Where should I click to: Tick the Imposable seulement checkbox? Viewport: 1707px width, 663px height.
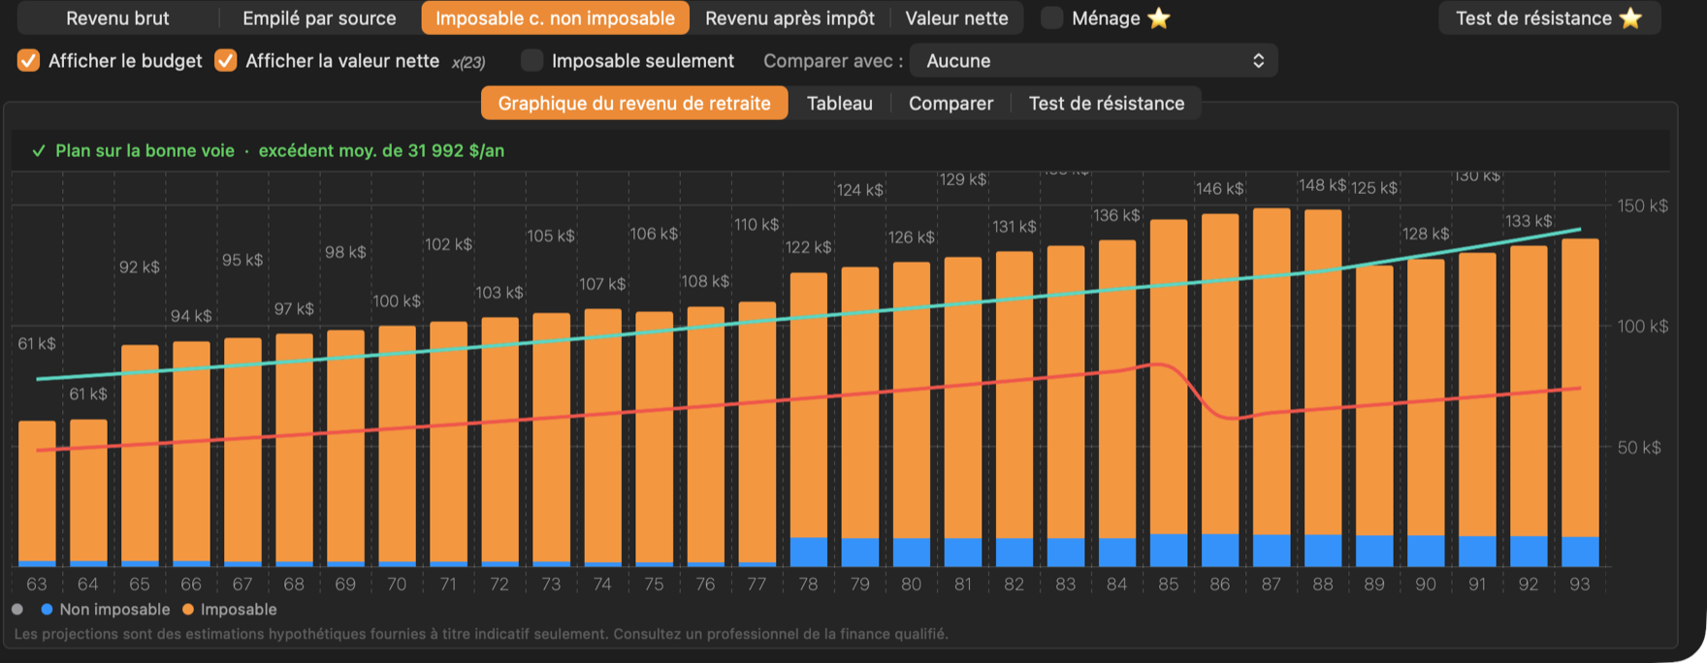531,61
